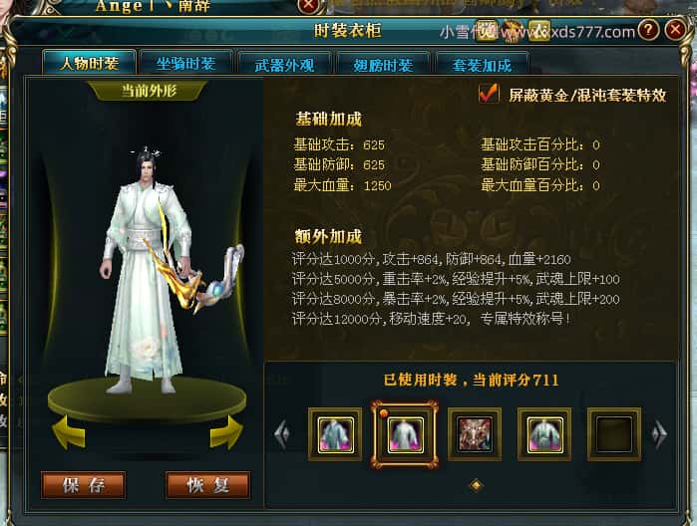This screenshot has width=697, height=526.
Task: Go to the previous costume page with the left arrow
Action: 282,434
